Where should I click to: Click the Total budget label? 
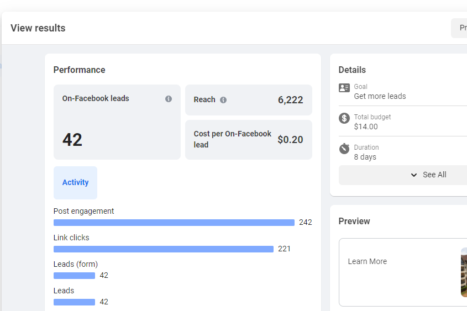pos(372,117)
